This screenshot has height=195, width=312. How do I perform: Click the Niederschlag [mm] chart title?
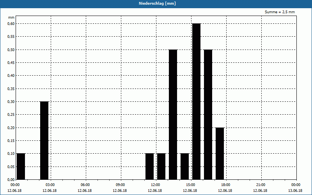(157, 4)
